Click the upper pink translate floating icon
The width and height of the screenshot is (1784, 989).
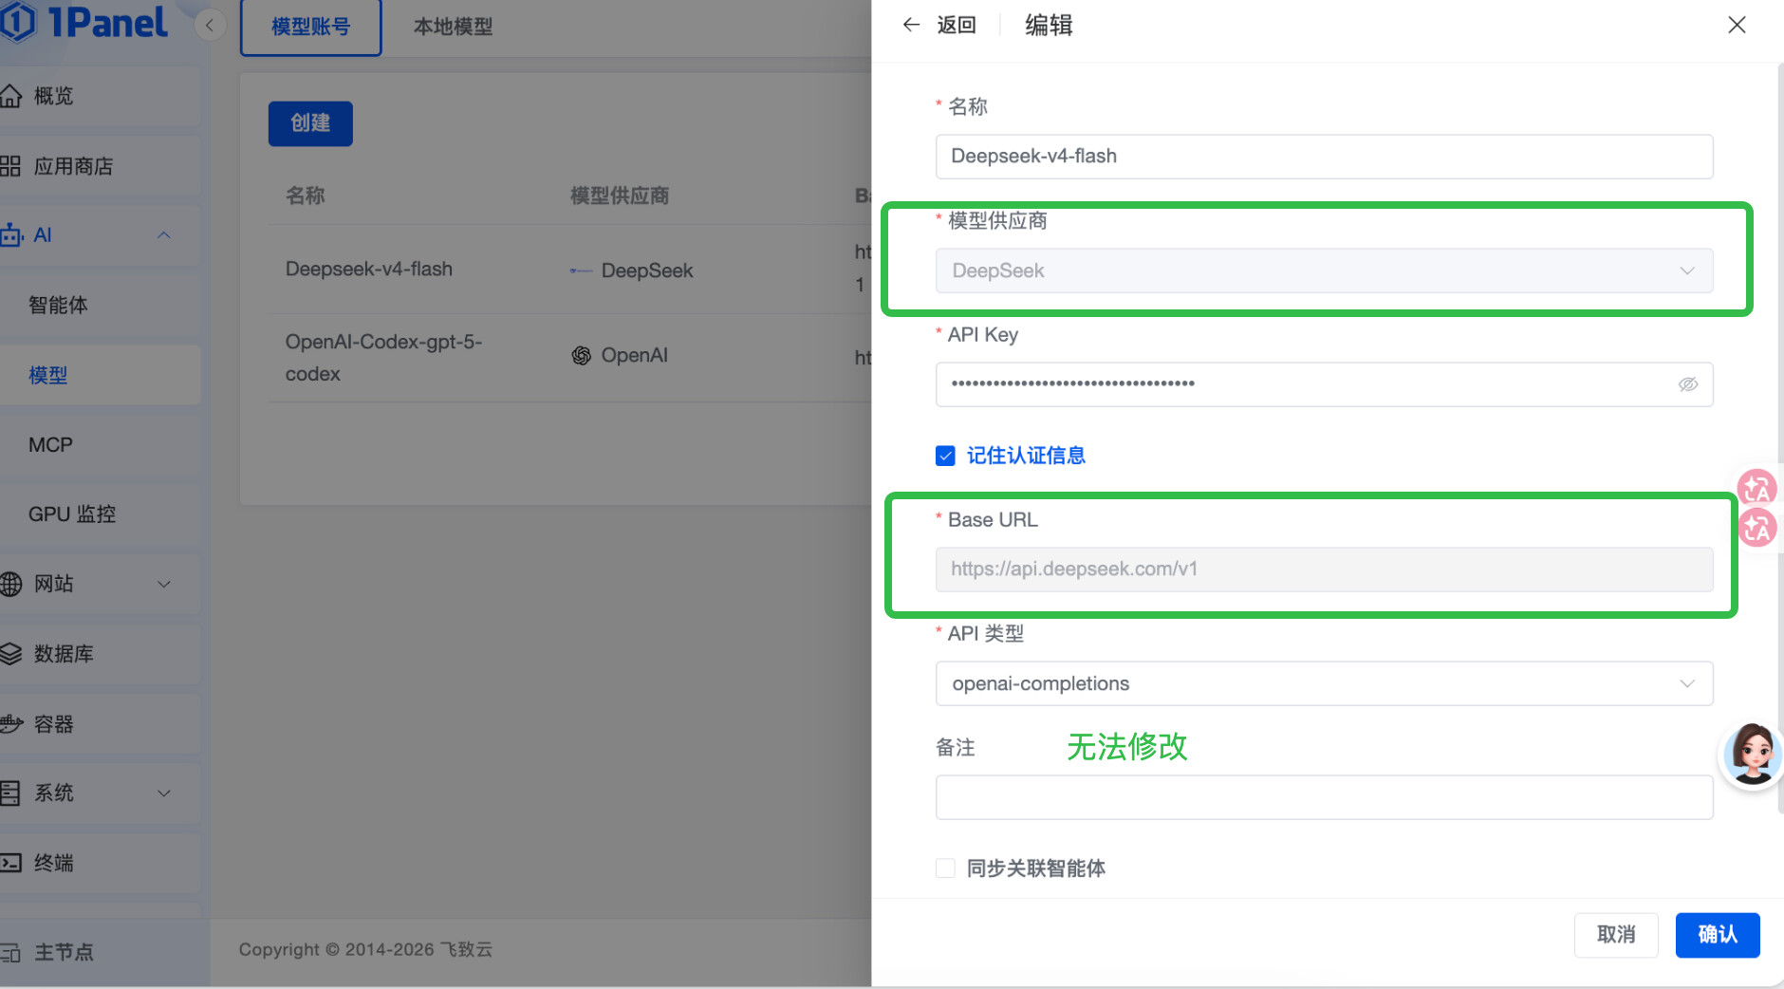tap(1756, 488)
